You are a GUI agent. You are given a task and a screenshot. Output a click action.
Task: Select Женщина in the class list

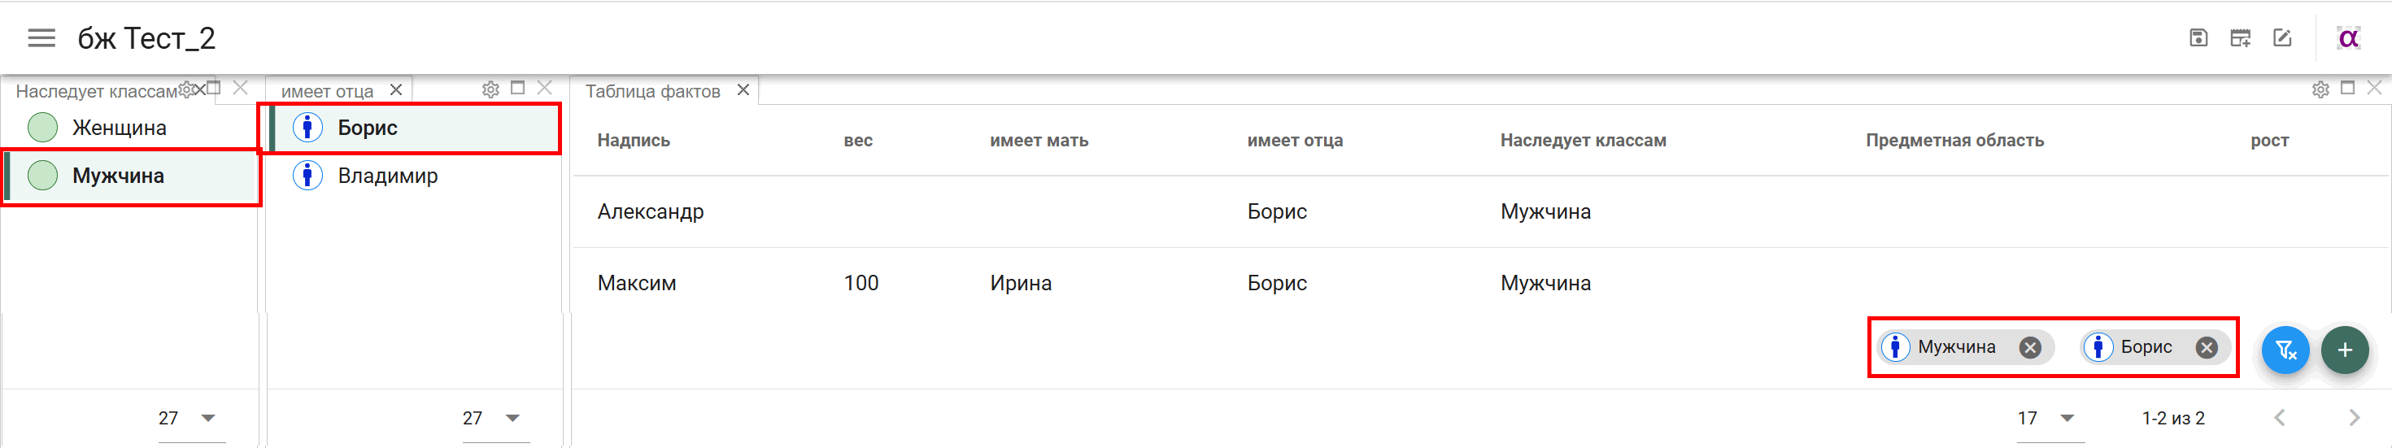pyautogui.click(x=130, y=127)
